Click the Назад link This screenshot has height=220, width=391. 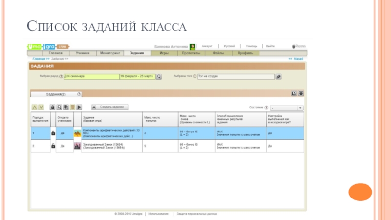pos(296,59)
